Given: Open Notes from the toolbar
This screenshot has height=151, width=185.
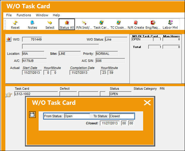Looking at the screenshot, I should pos(32,25).
